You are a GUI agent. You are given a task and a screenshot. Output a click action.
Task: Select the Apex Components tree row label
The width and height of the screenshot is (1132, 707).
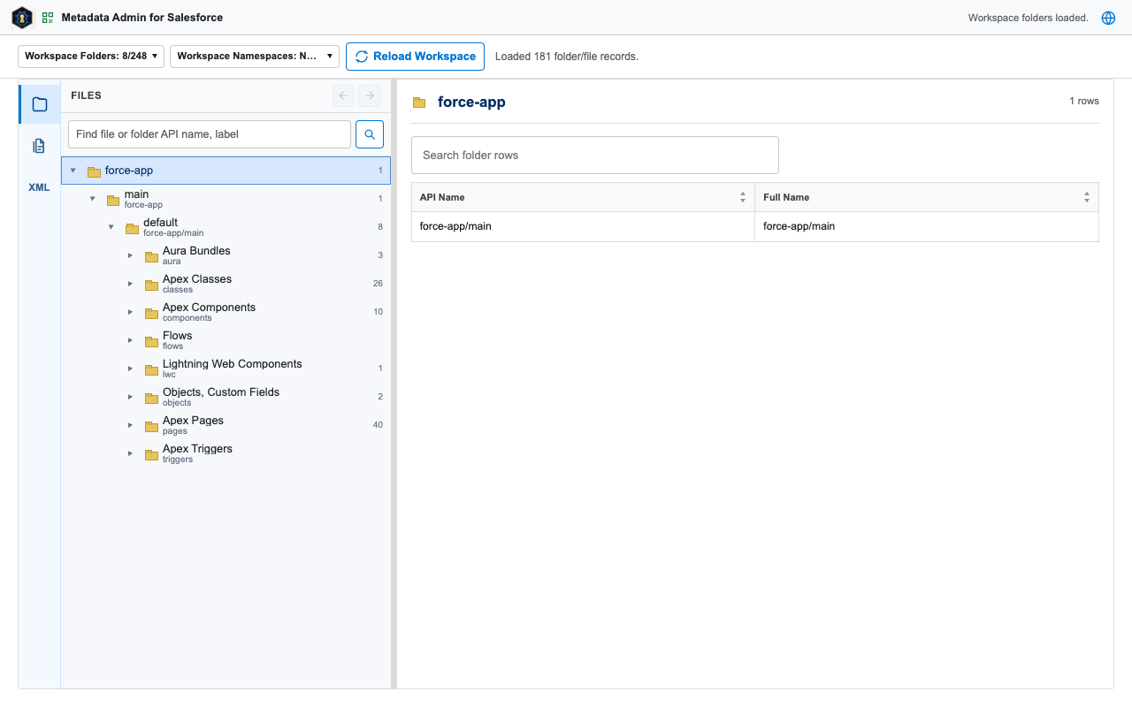(209, 308)
